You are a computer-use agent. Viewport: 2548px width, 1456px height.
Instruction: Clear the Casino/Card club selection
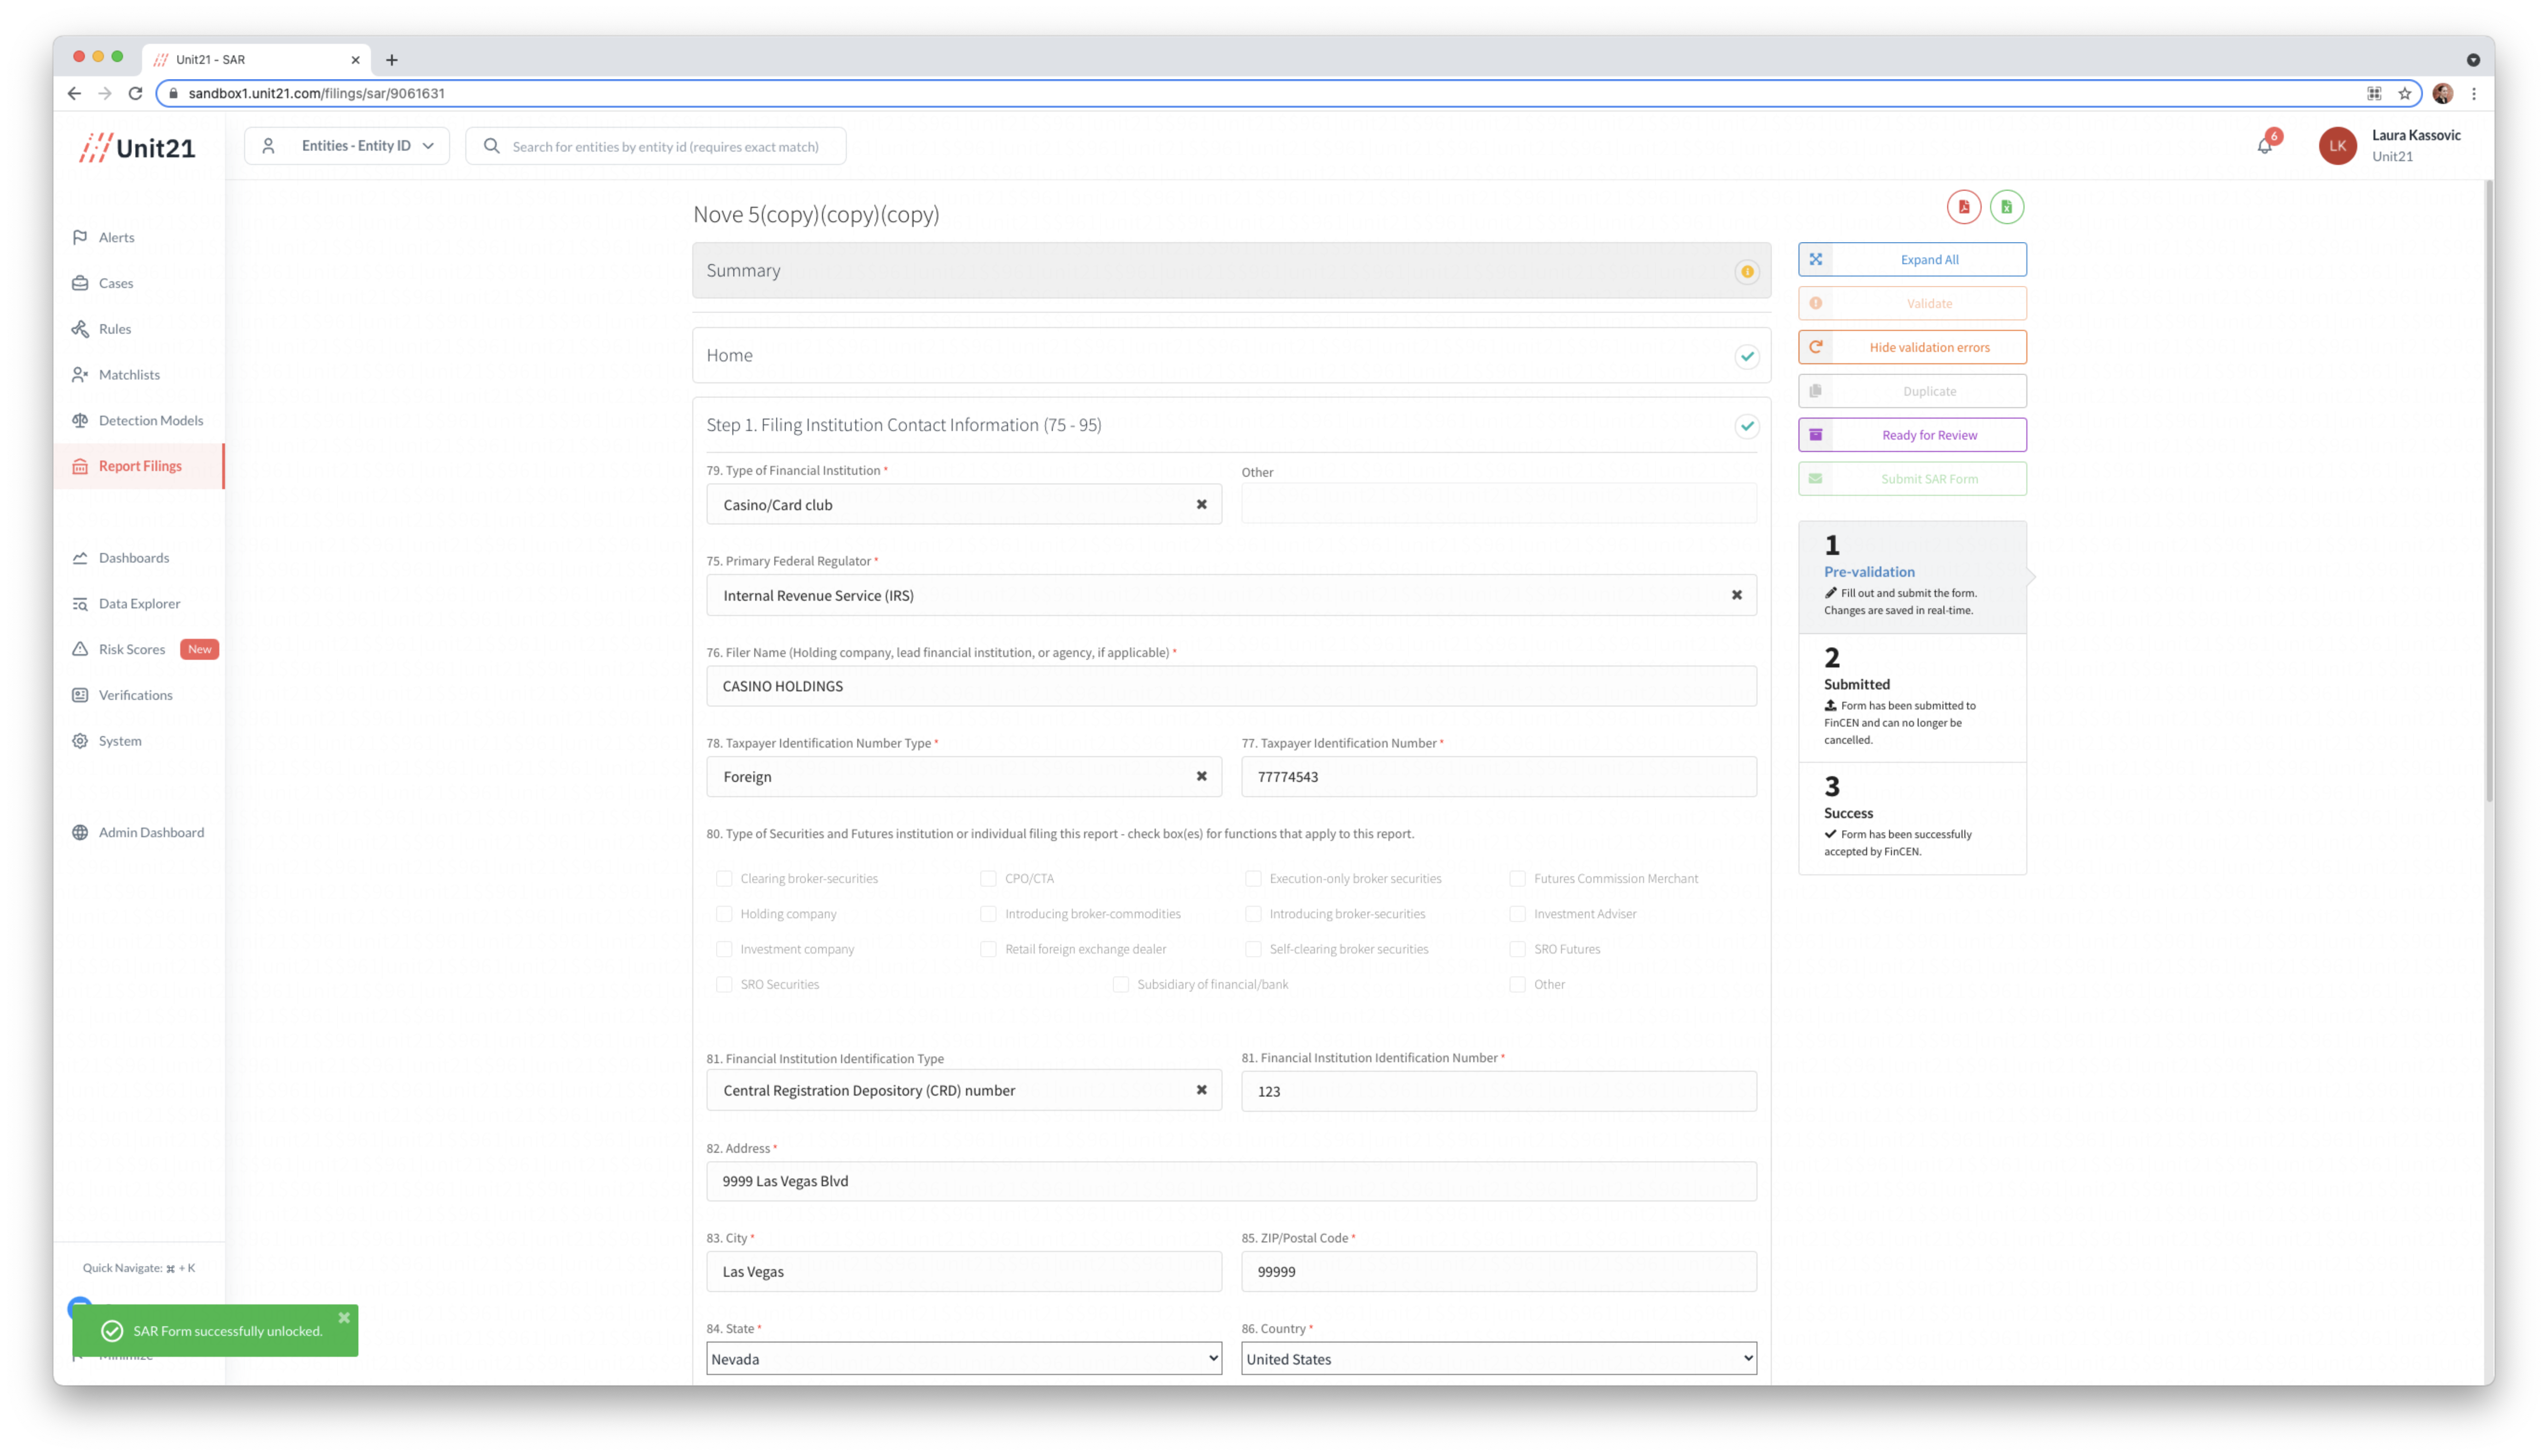(x=1201, y=505)
